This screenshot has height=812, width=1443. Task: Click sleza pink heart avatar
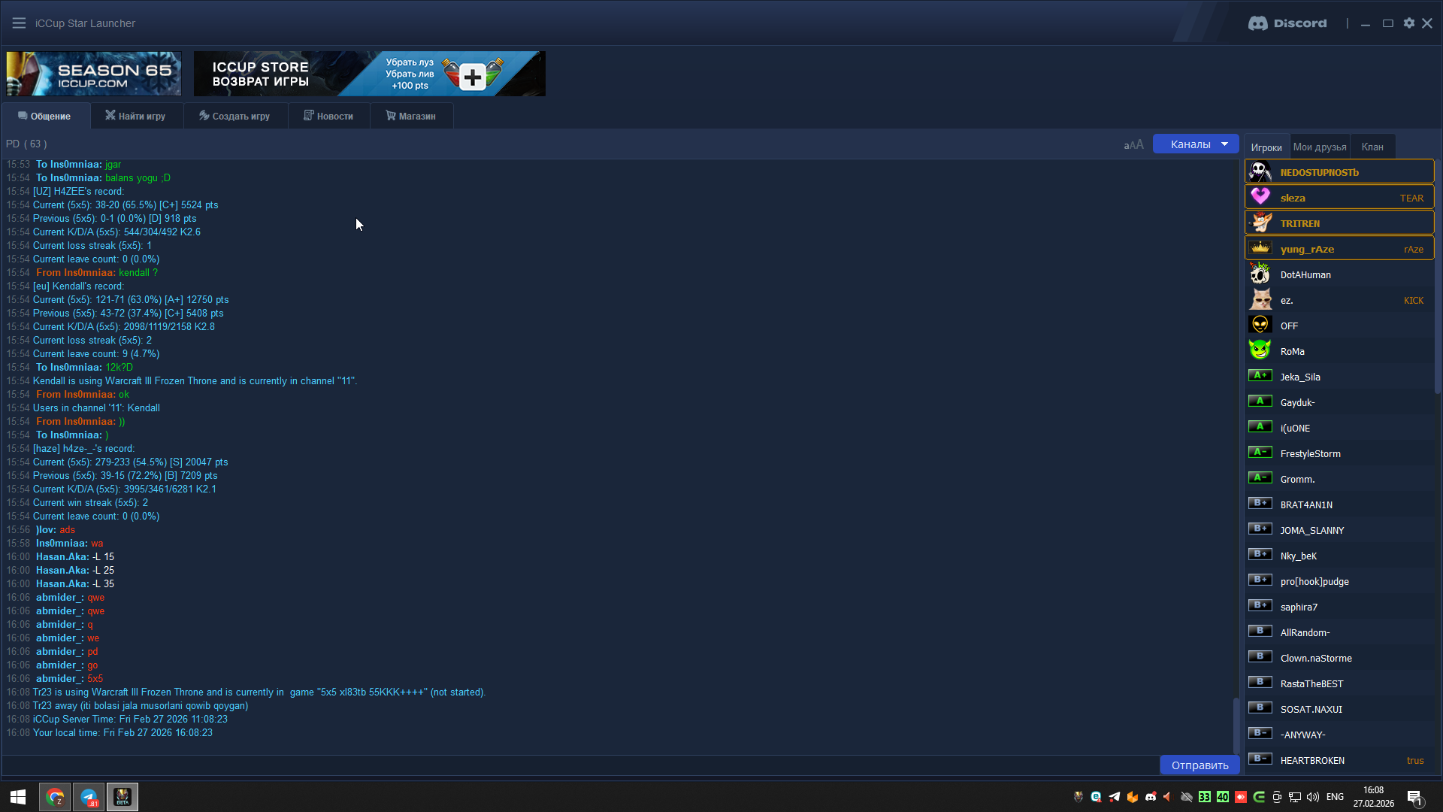(1260, 198)
